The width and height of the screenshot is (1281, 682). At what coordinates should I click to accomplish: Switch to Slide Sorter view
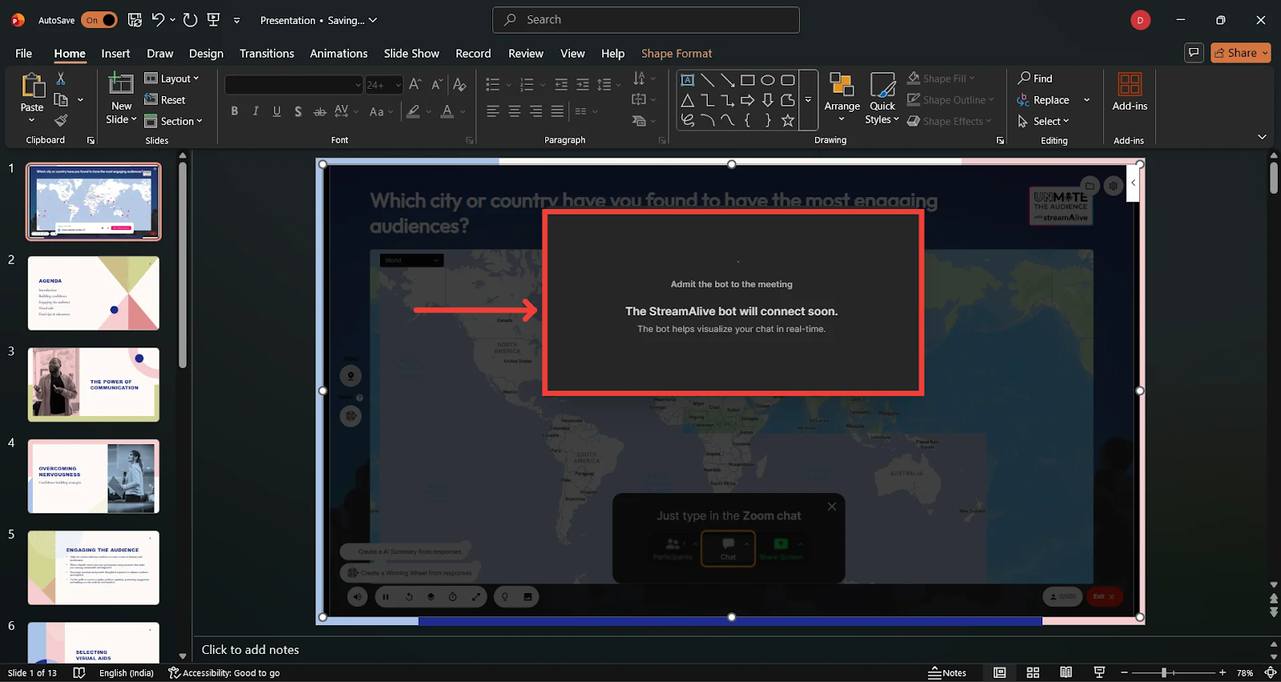pyautogui.click(x=1033, y=673)
